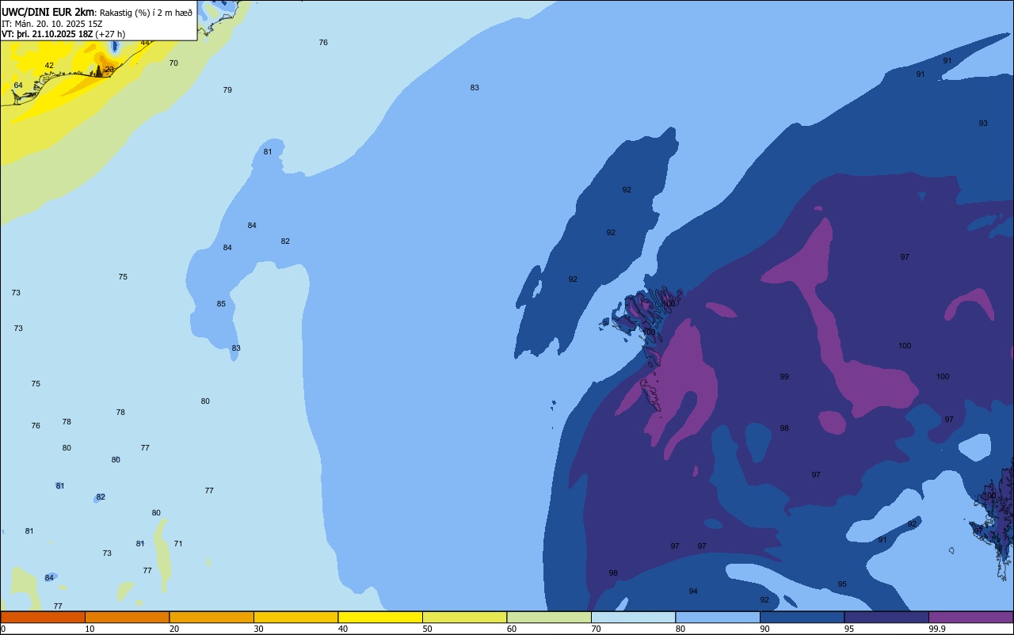This screenshot has width=1014, height=635.
Task: Click the humidity value 93 on the map
Action: pos(983,124)
